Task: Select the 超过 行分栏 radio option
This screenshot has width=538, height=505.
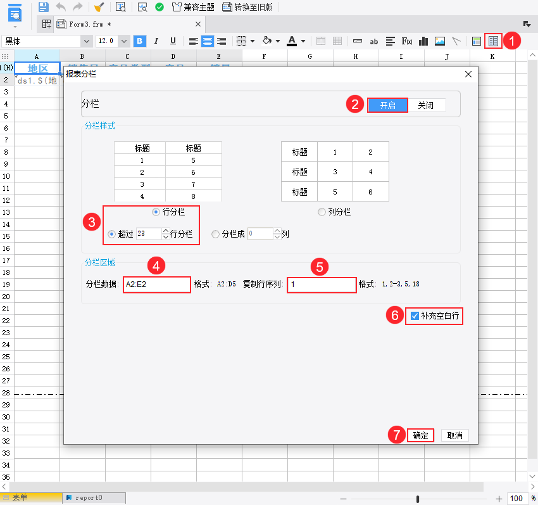Action: (111, 234)
